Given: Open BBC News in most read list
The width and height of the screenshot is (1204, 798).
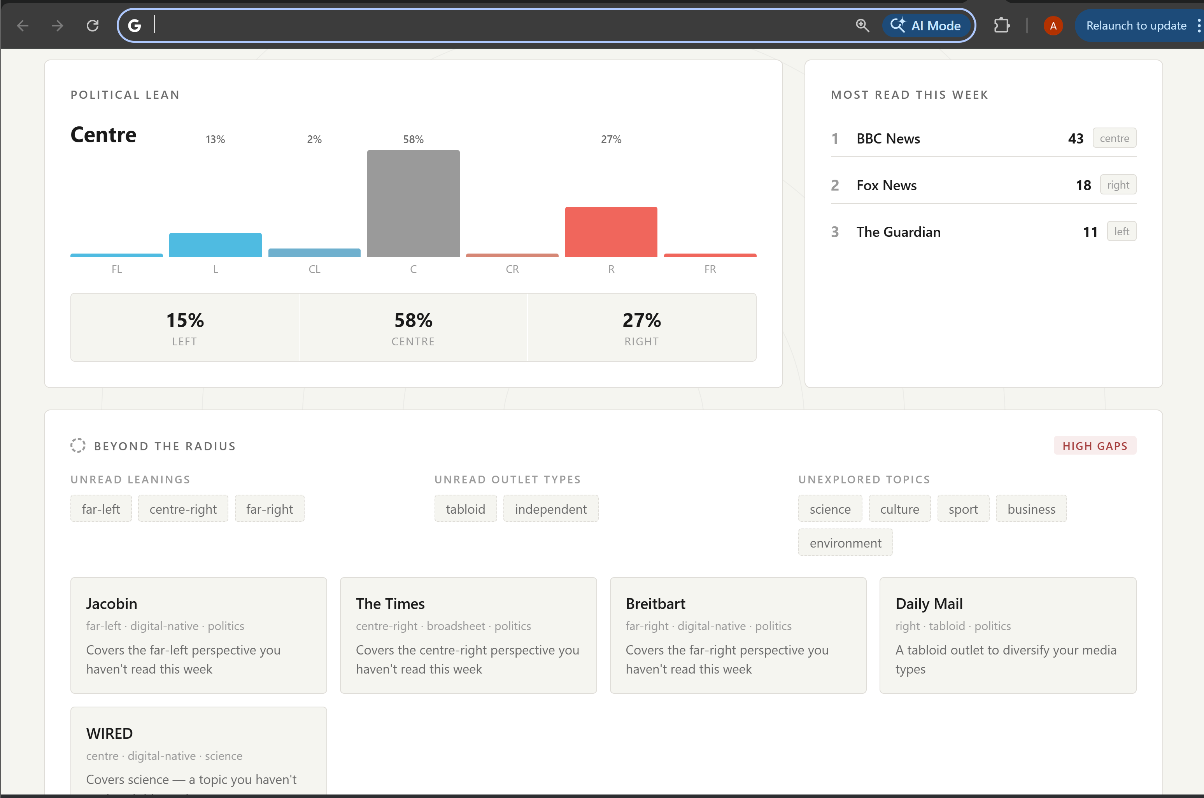Looking at the screenshot, I should tap(888, 138).
